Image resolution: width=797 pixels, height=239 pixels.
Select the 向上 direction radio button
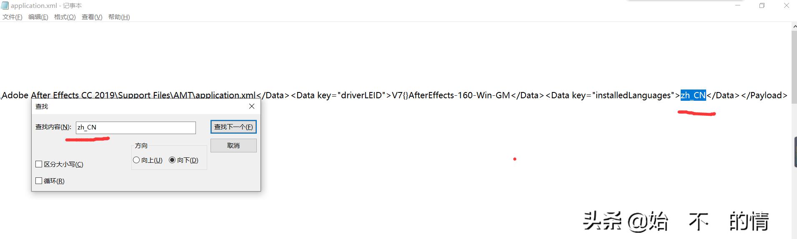(136, 160)
